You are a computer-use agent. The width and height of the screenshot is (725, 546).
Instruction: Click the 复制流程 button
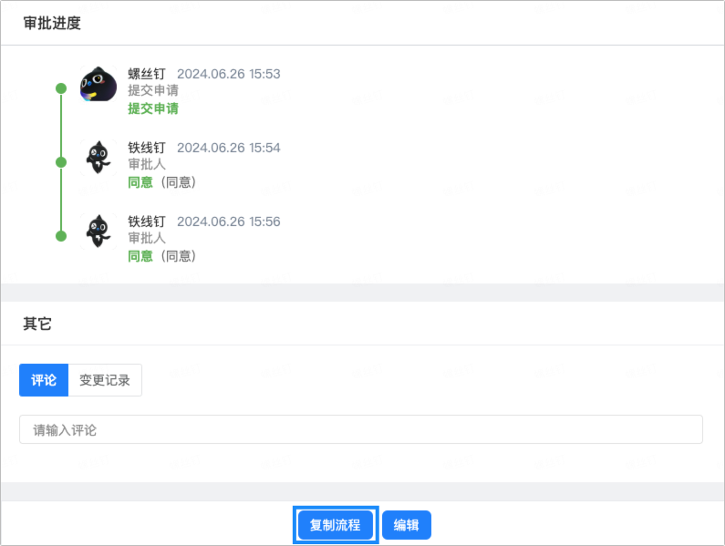click(x=336, y=525)
